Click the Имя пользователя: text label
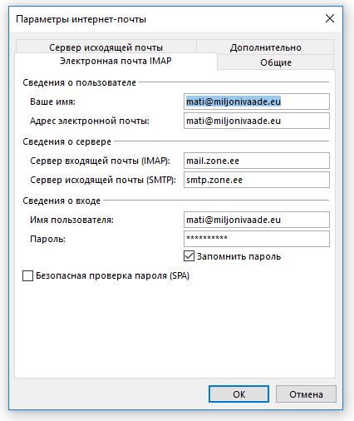Screen dimensions: 354x421 [x=71, y=220]
